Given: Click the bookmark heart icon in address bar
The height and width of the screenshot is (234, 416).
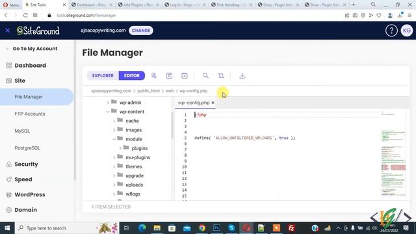Looking at the screenshot, I should 379,16.
